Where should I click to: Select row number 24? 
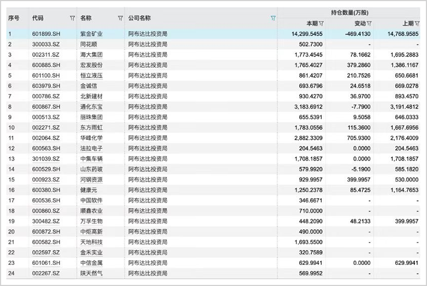click(x=11, y=273)
